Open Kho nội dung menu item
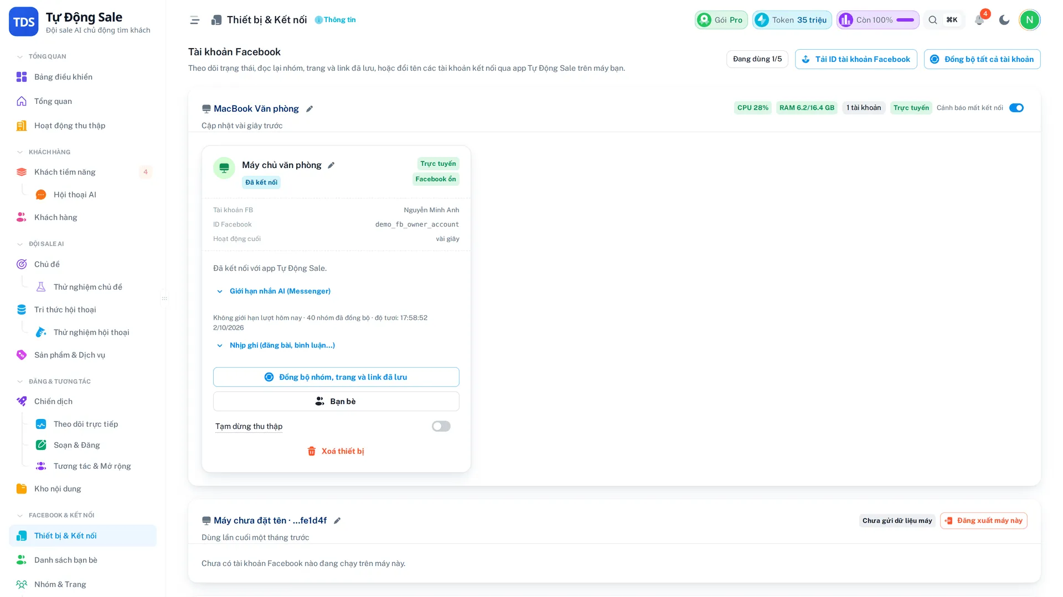Image resolution: width=1063 pixels, height=597 pixels. [x=83, y=489]
